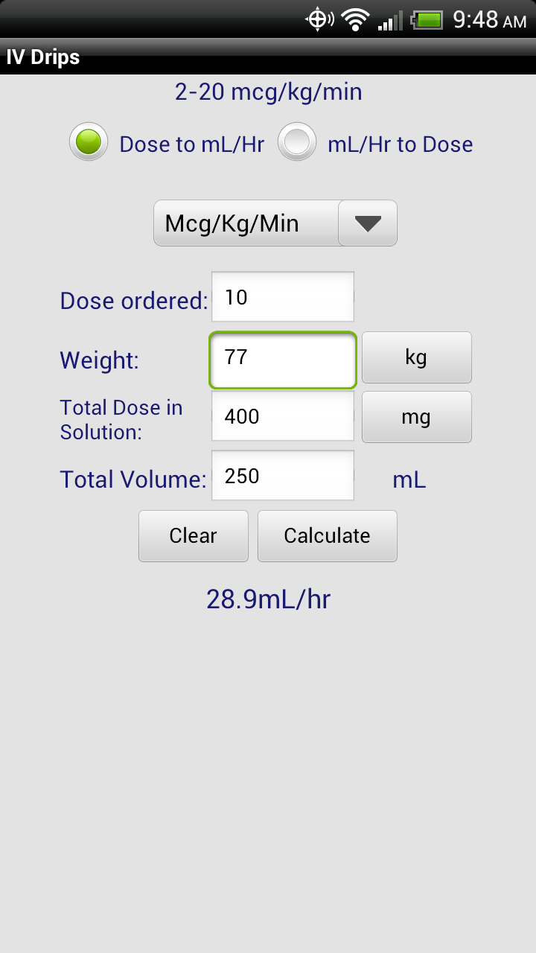
Task: Focus the Total Dose in Solution field
Action: 283,416
